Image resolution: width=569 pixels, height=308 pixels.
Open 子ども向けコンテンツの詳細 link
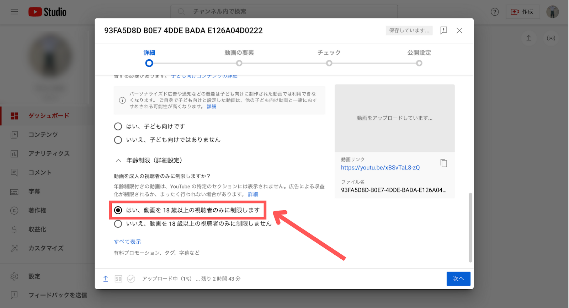[204, 76]
